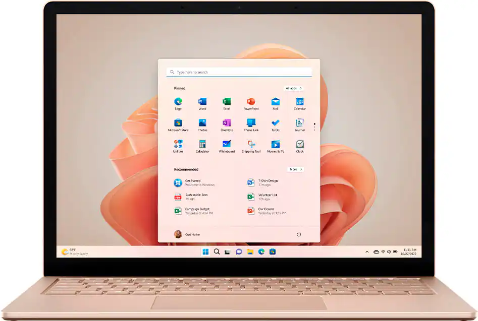Screen dimensions: 478x321
Task: Launch Word from the pinned apps
Action: tap(202, 102)
